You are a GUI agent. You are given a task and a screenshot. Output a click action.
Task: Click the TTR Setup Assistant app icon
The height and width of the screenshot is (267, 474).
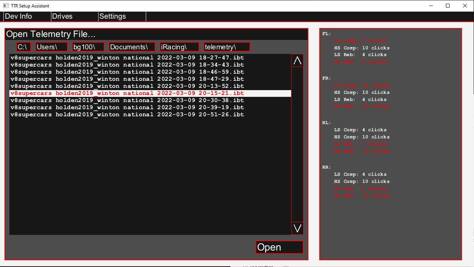pos(6,6)
